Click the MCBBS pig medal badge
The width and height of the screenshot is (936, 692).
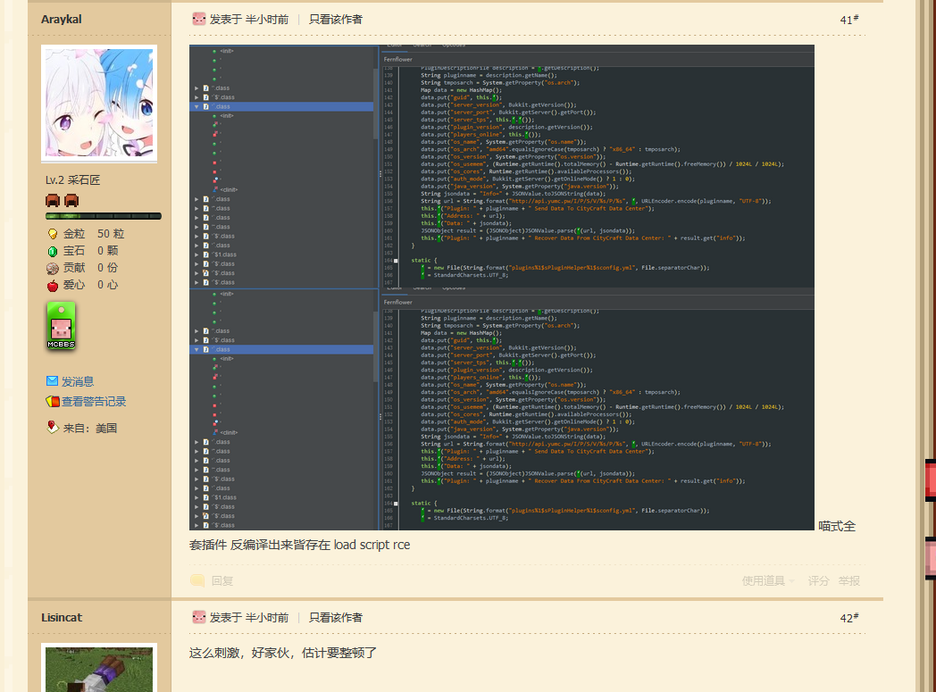click(61, 326)
